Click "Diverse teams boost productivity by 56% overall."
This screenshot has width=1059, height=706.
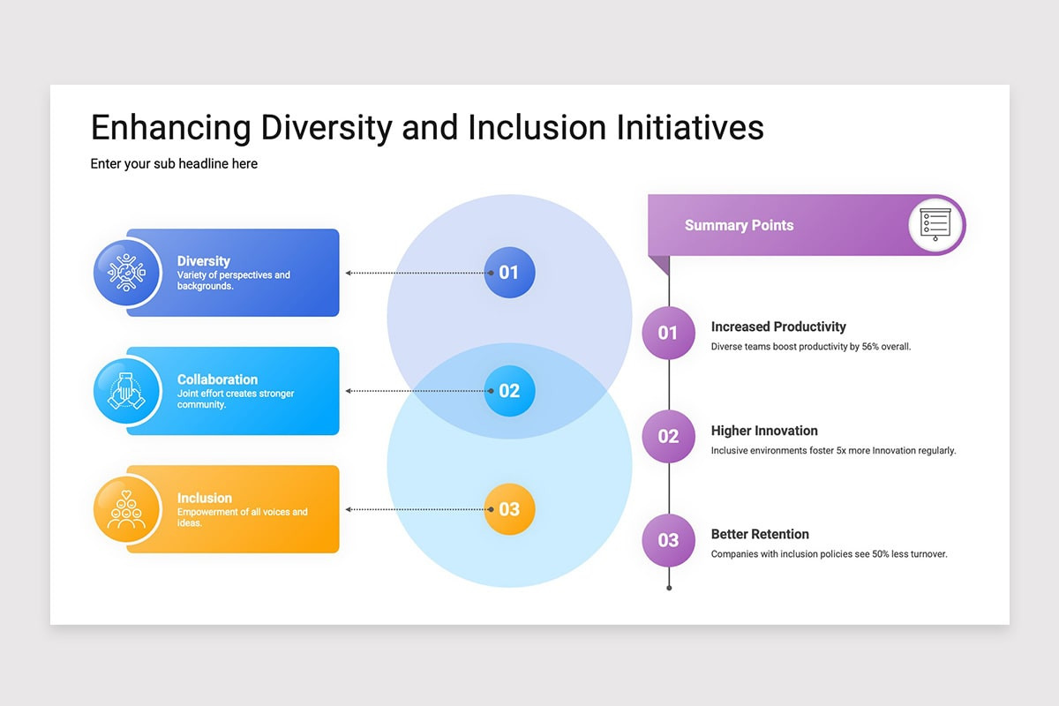coord(811,347)
